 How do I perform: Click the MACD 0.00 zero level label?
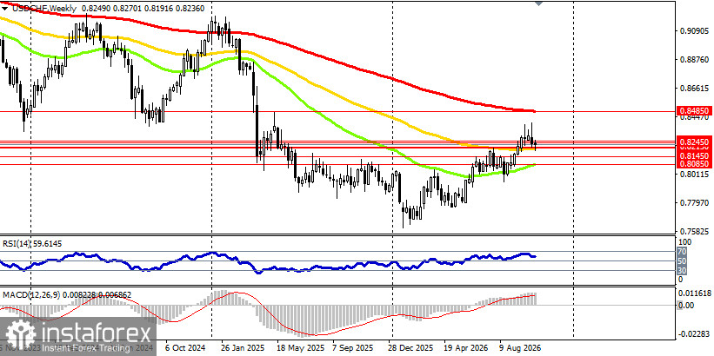click(x=686, y=305)
